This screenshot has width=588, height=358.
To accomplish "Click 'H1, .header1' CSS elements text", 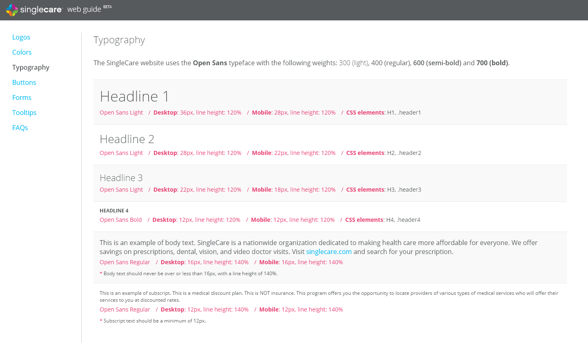I will tap(404, 113).
